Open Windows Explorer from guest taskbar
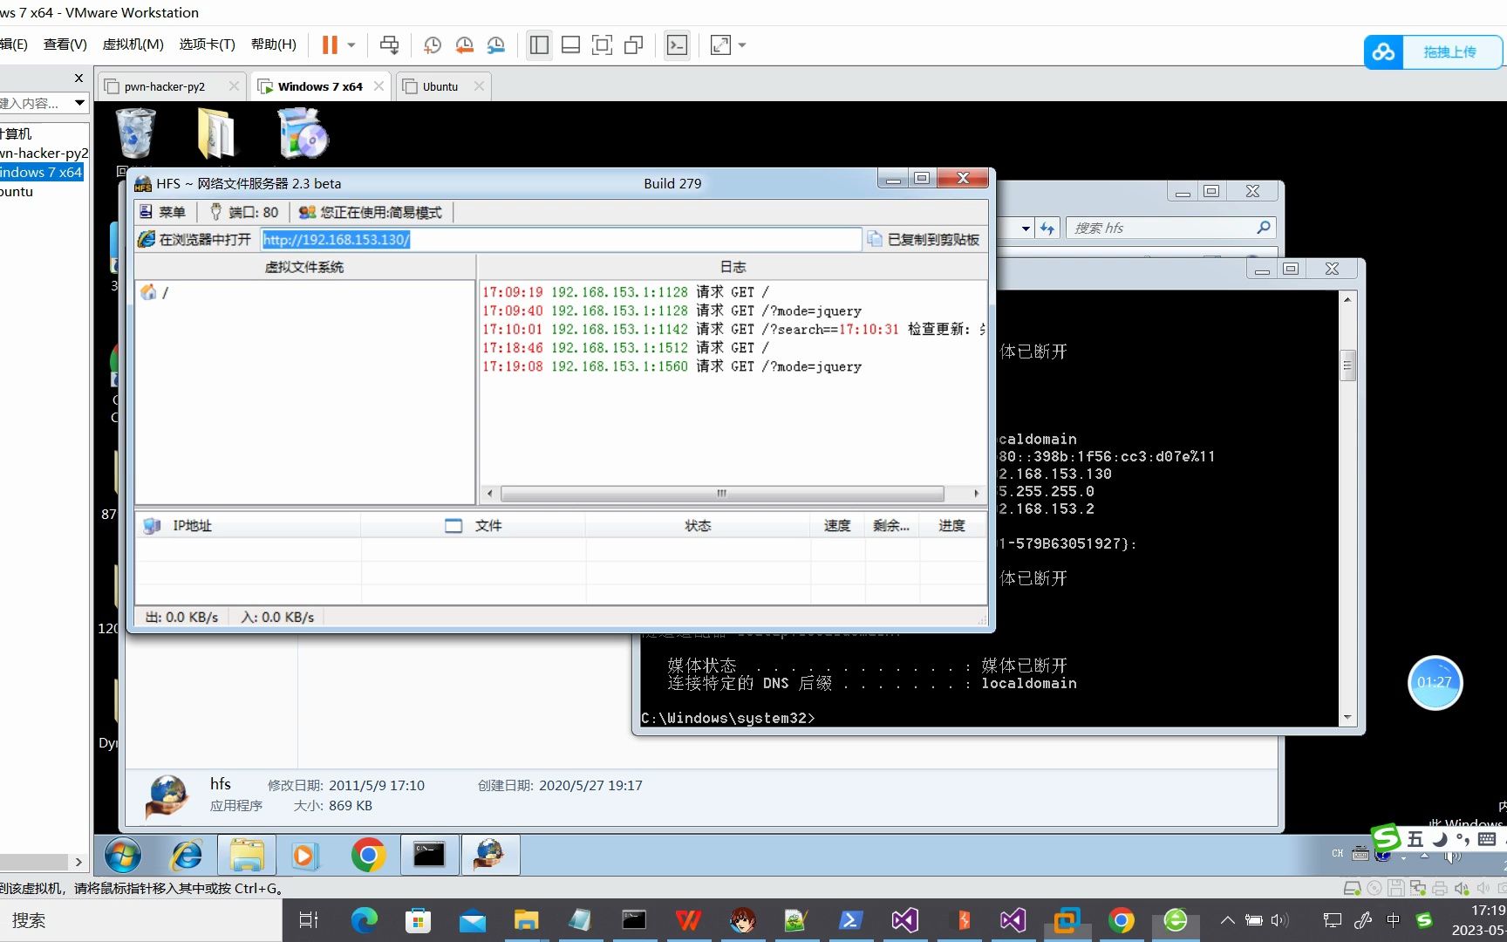 pyautogui.click(x=247, y=856)
